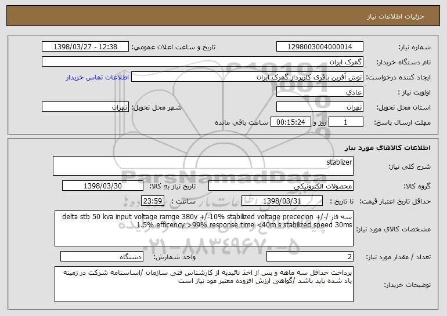
Task: Click the label ایجاد کننده درخواست
Action: tap(398, 77)
